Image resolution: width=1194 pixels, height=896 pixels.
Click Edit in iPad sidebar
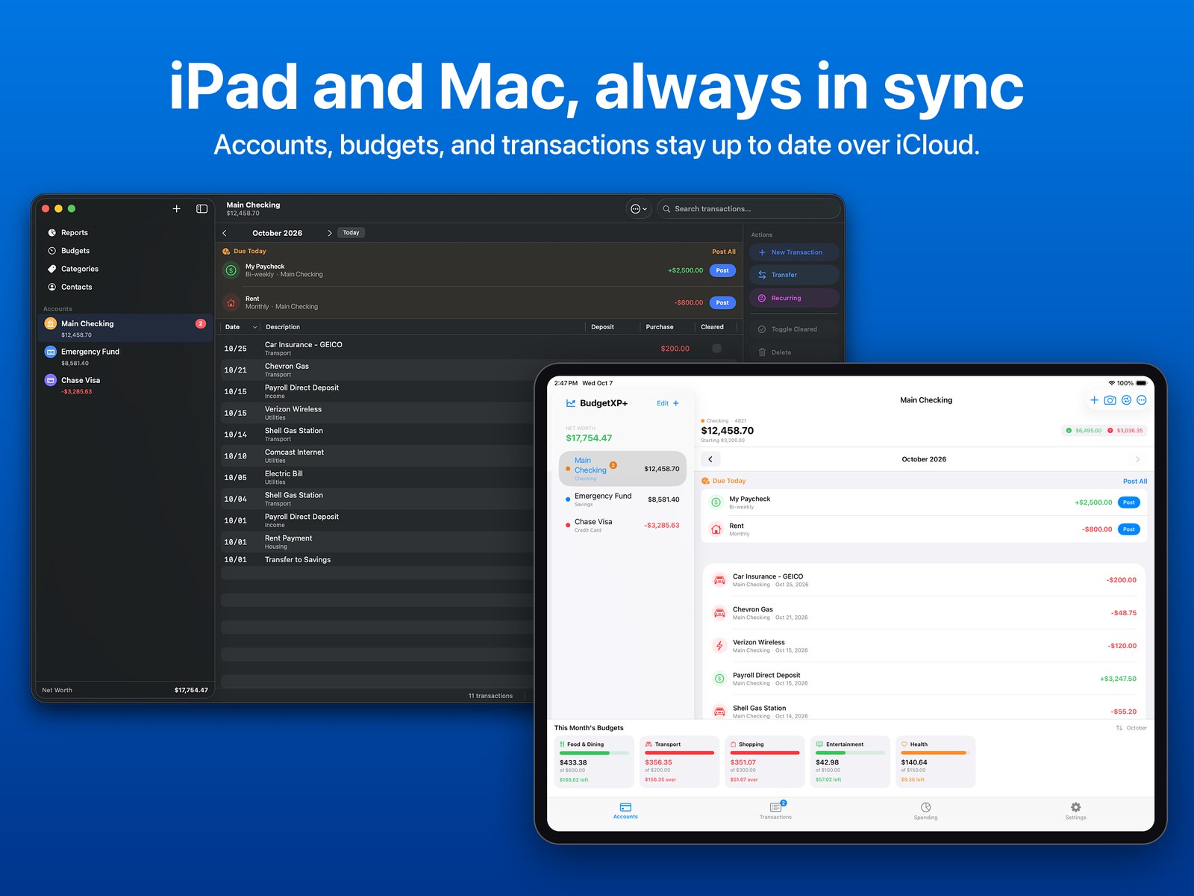[x=663, y=403]
